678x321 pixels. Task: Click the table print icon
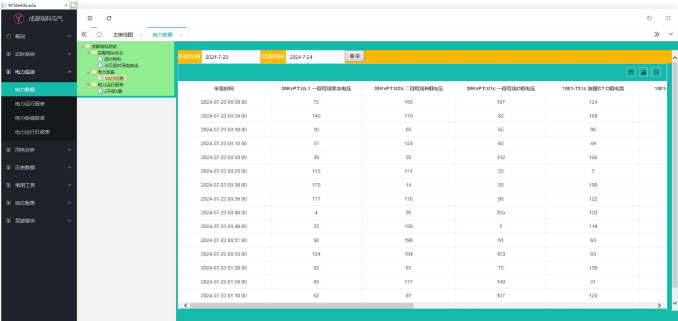tap(656, 73)
